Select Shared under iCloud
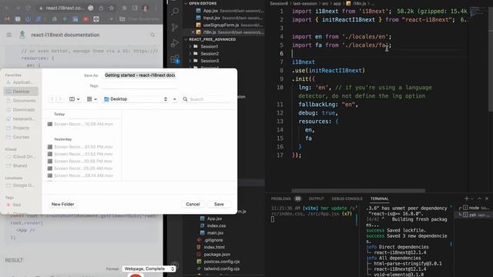493x277 pixels. tap(21, 166)
